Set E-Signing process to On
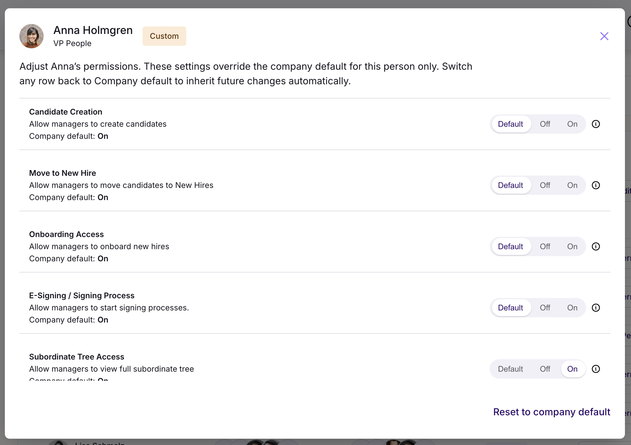631x445 pixels. pos(572,308)
